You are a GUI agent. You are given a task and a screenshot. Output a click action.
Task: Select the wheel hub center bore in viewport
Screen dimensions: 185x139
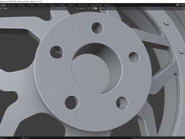97,68
